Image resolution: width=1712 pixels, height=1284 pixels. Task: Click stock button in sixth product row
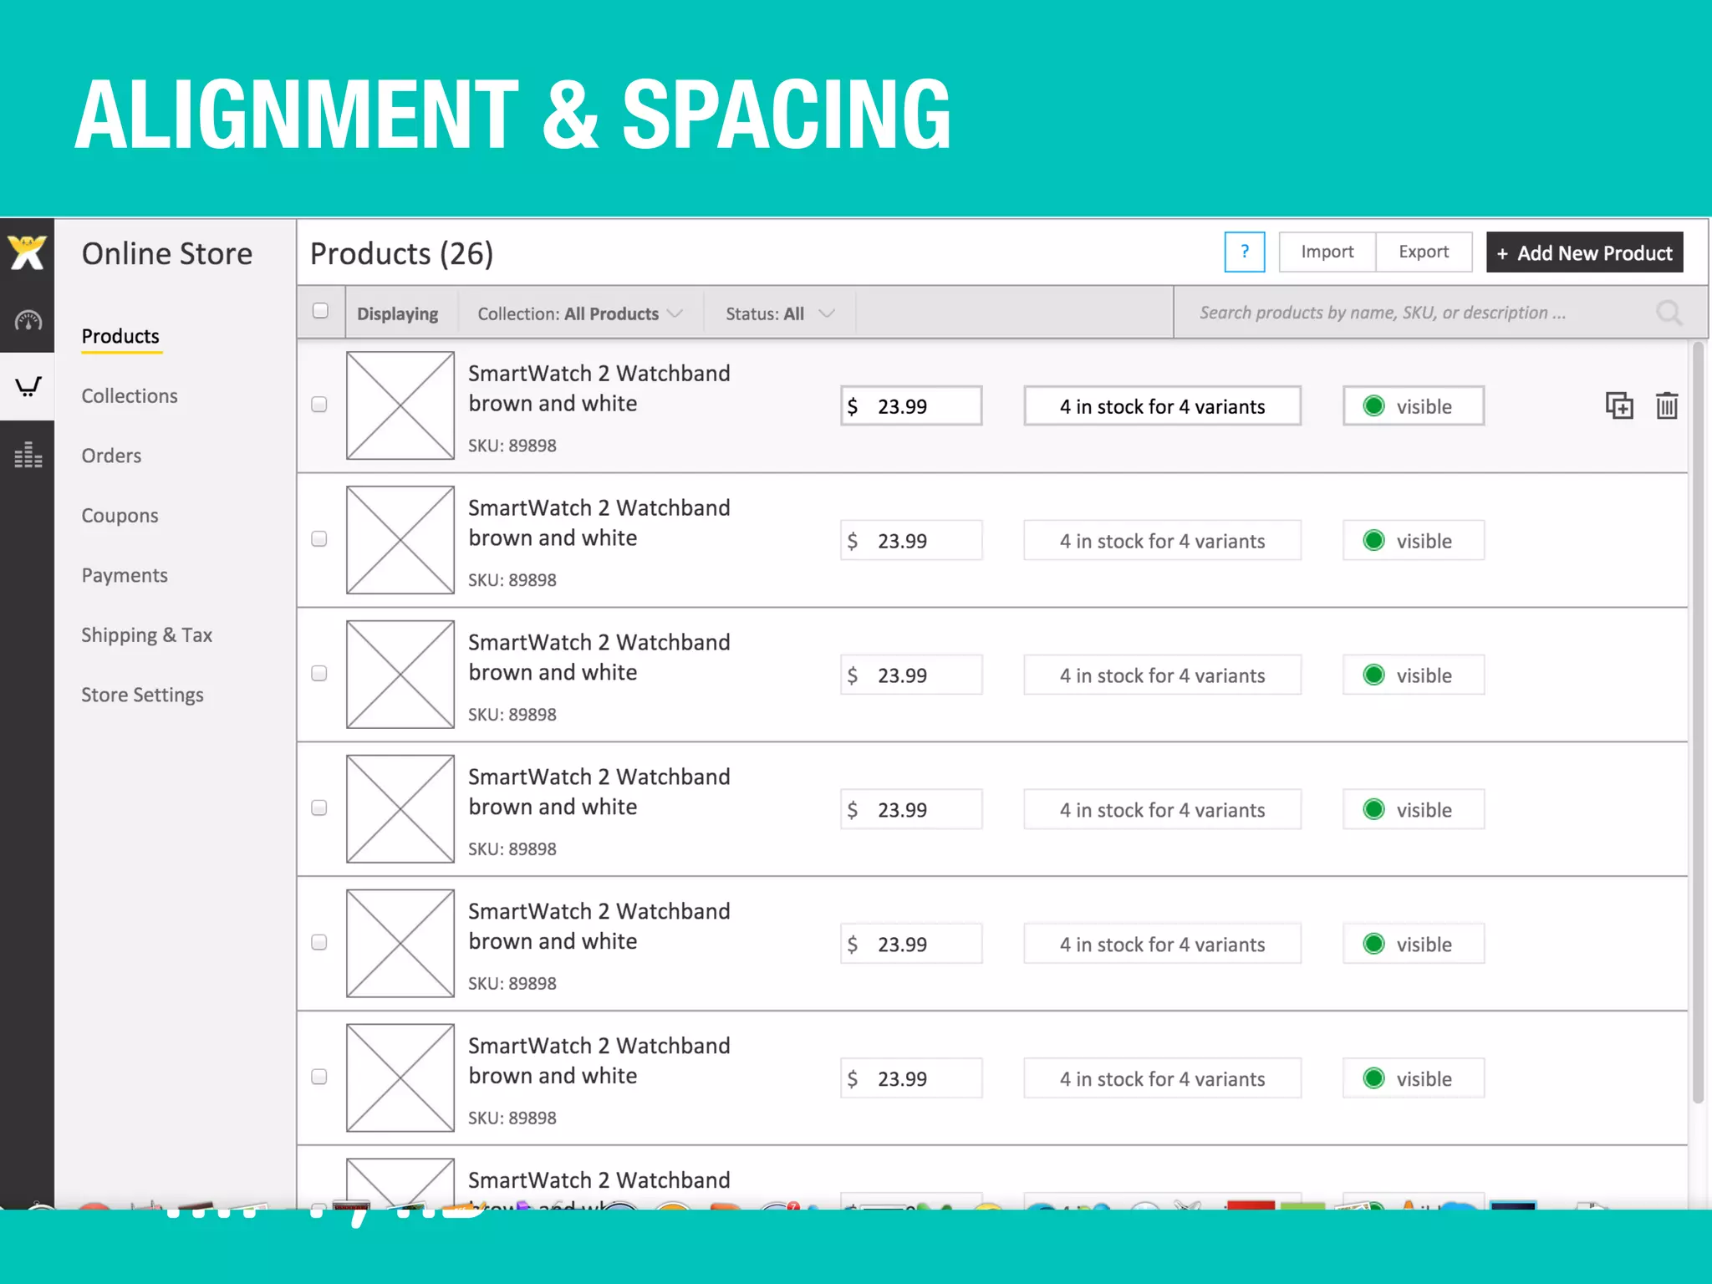click(x=1162, y=1078)
